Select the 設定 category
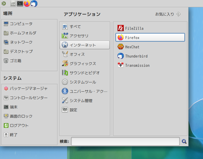The height and width of the screenshot is (159, 203). pyautogui.click(x=85, y=110)
